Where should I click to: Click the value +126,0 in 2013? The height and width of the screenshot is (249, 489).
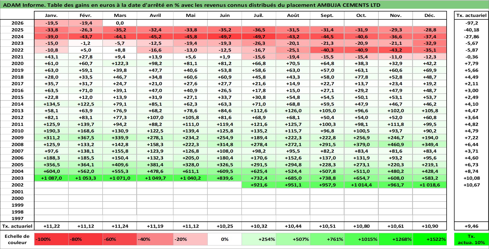coord(293,111)
